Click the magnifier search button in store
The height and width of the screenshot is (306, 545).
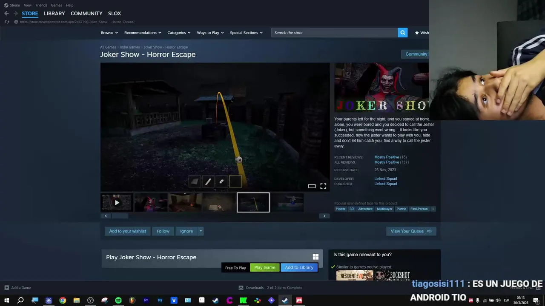[403, 33]
